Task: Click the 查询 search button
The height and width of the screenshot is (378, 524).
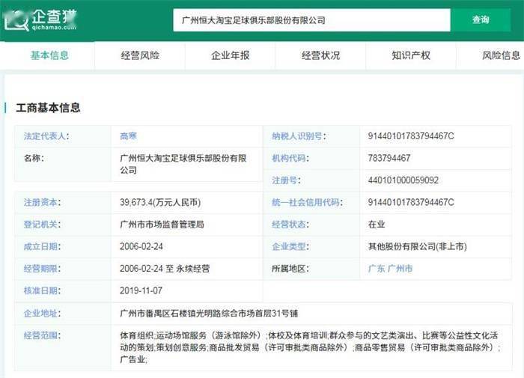Action: (481, 19)
